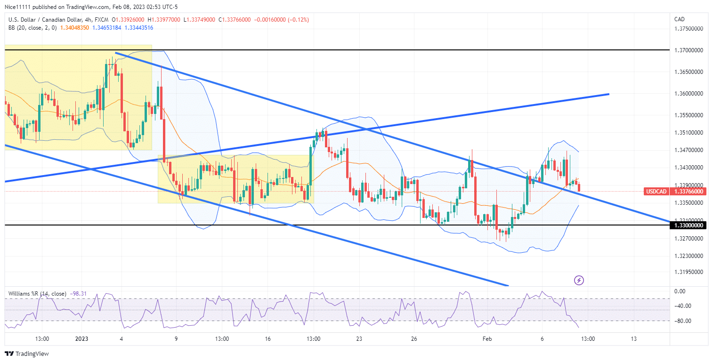Click the Feb label on time axis
The height and width of the screenshot is (362, 713).
click(x=487, y=338)
